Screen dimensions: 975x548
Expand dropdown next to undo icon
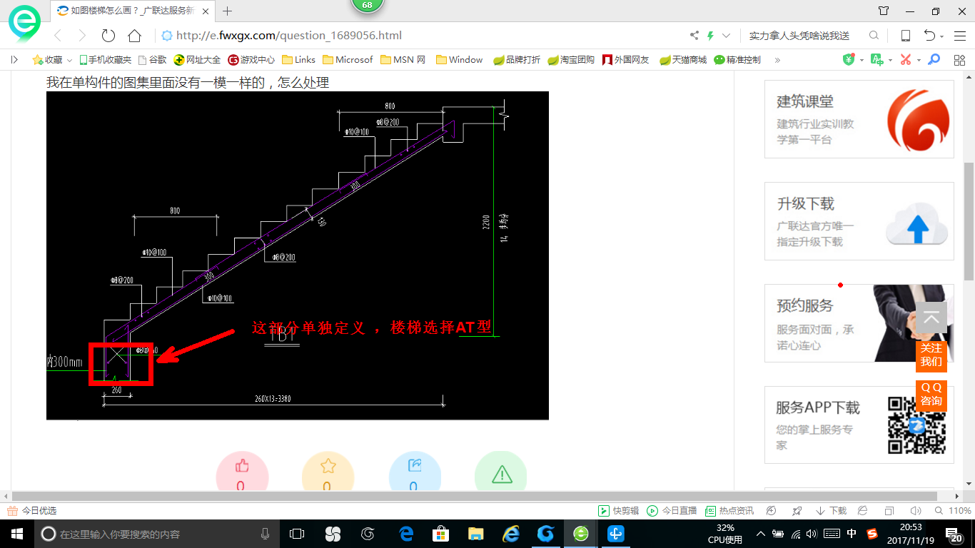pos(942,36)
